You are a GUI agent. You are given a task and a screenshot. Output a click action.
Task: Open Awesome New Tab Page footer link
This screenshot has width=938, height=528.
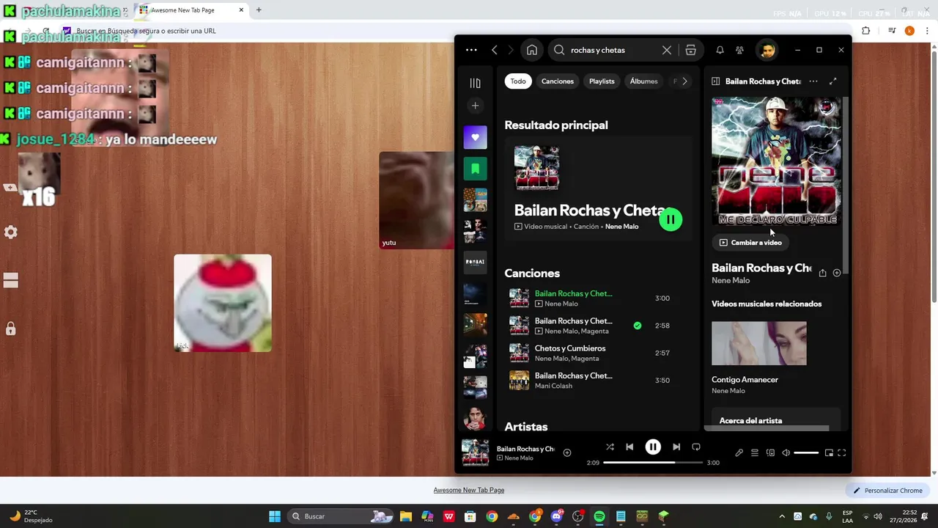(469, 490)
